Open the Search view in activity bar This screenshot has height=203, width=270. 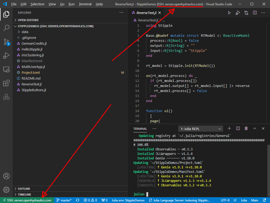click(6, 28)
